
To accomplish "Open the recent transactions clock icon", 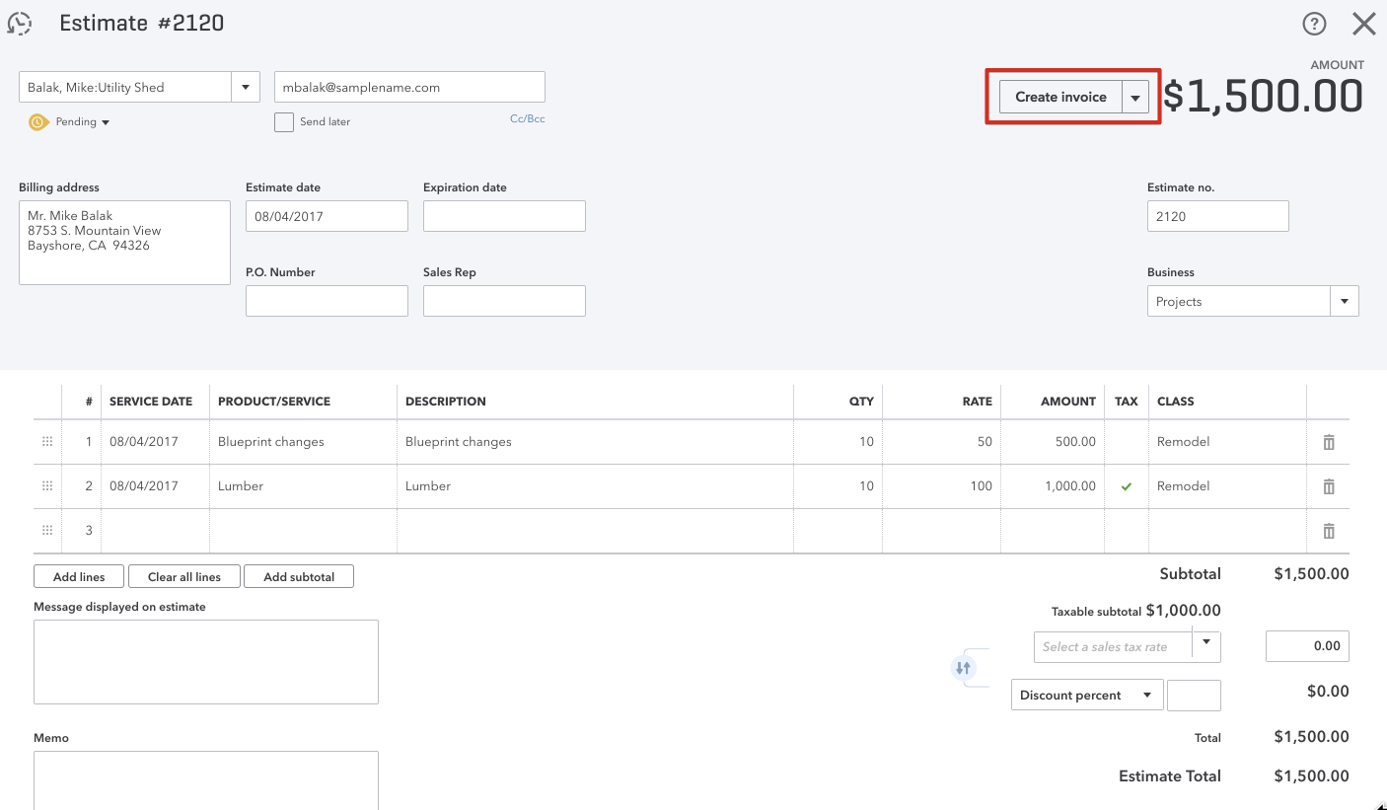I will click(x=20, y=24).
